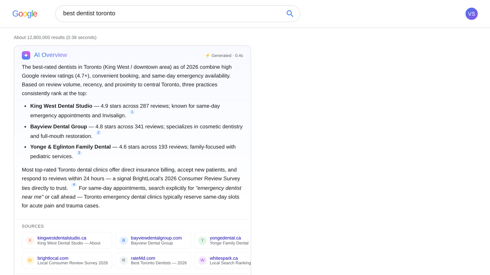This screenshot has height=275, width=490.
Task: Open the VS account avatar
Action: 471,14
